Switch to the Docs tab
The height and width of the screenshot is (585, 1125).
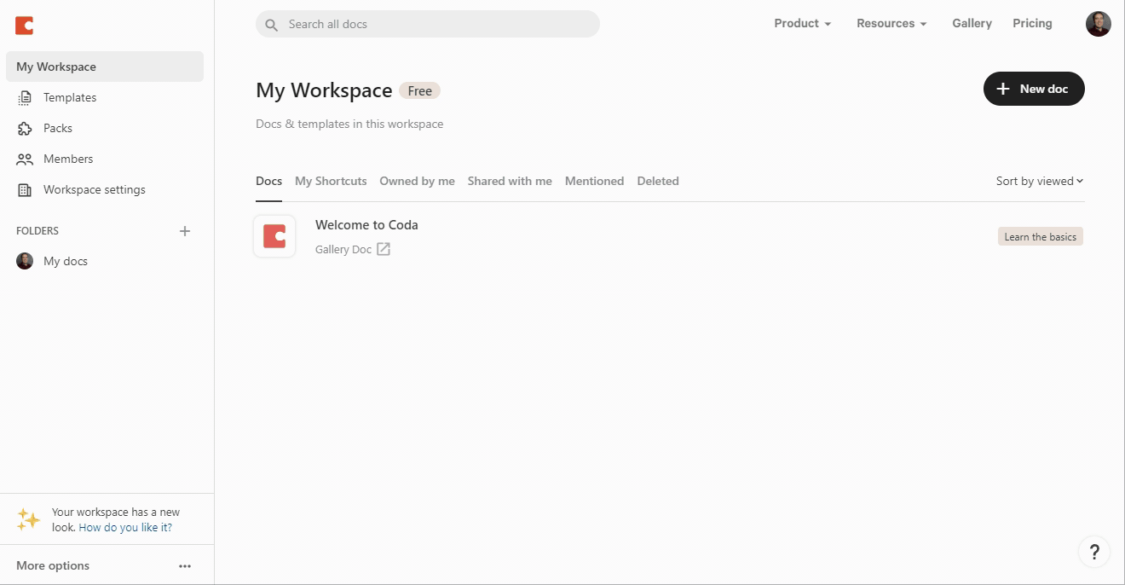coord(268,181)
